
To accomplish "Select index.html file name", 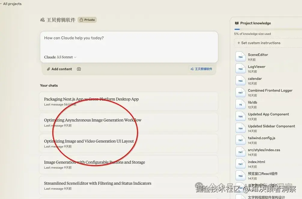I will (256, 162).
